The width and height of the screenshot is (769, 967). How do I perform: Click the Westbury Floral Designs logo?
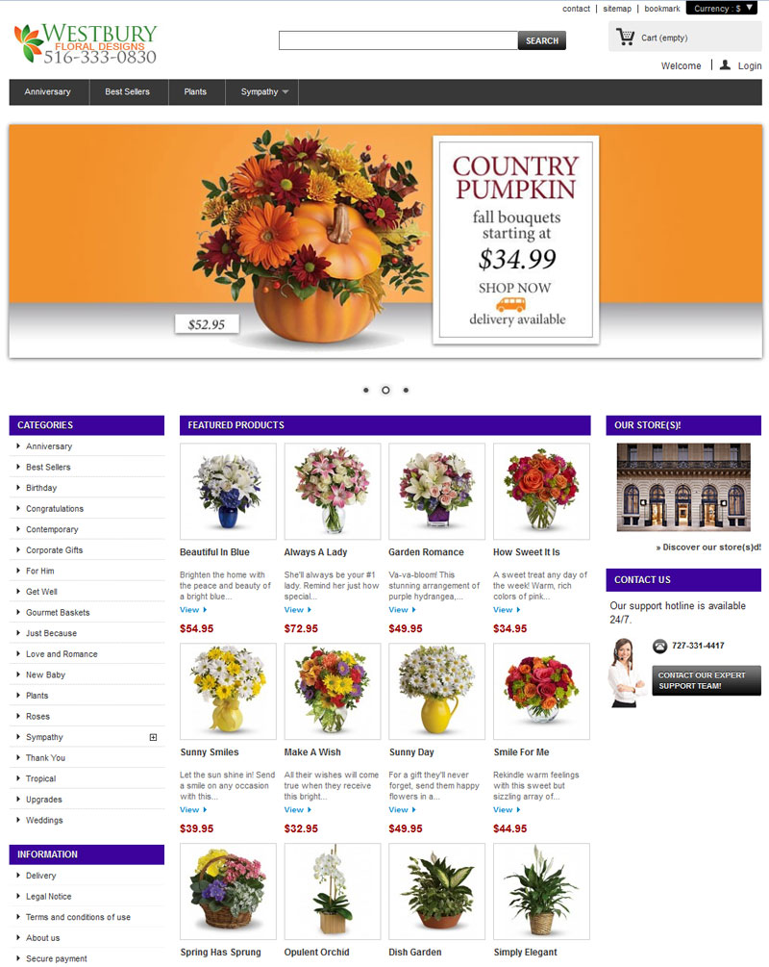click(86, 44)
